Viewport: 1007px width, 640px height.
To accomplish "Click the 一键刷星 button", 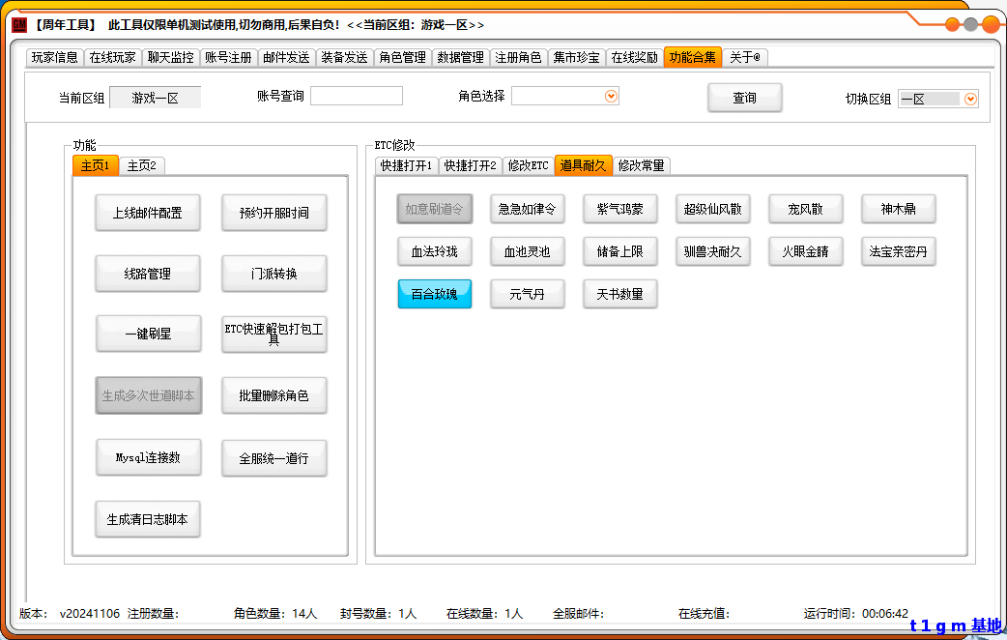I will [148, 334].
